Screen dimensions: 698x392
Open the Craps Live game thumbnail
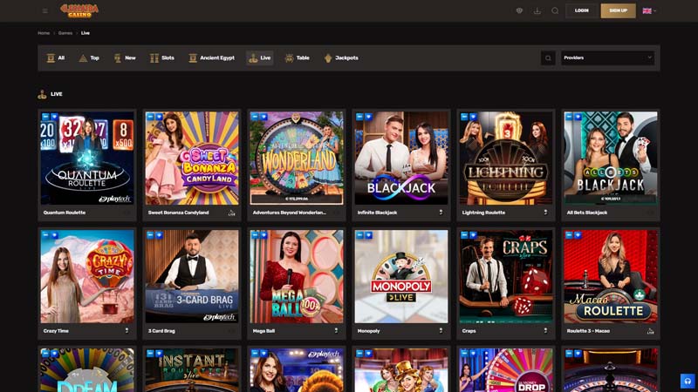tap(506, 276)
